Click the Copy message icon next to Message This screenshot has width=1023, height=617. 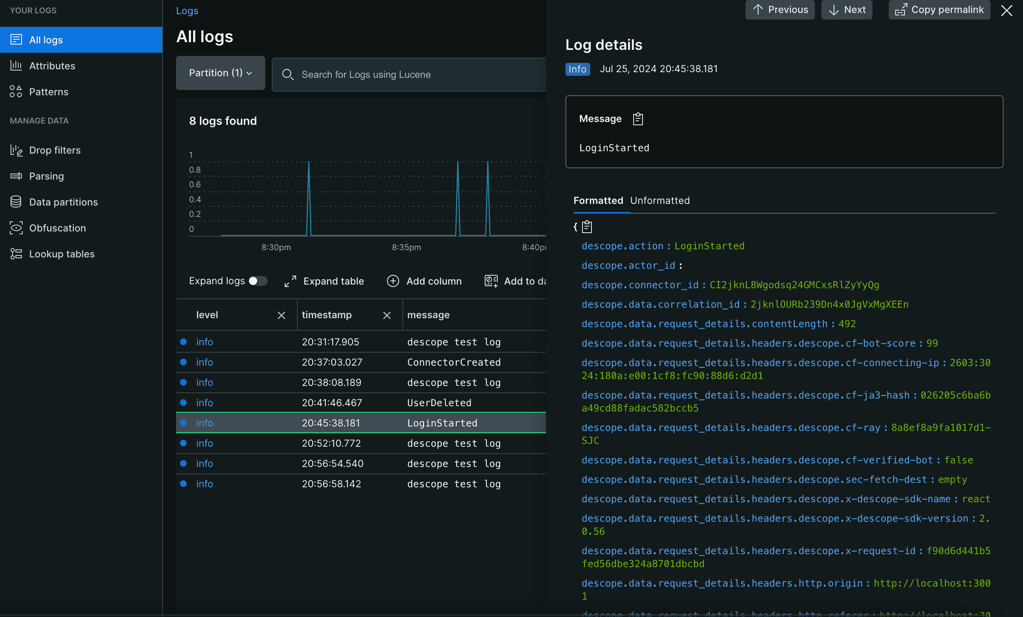click(x=636, y=118)
